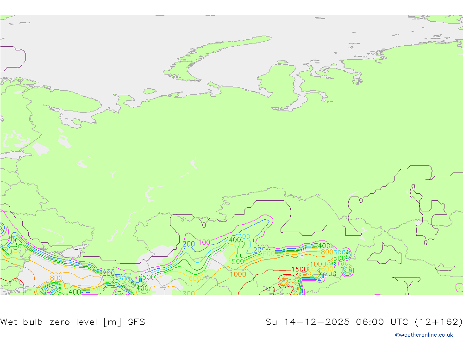Click the 'Wet bulb zero level [m] GFS' title

tap(73, 321)
